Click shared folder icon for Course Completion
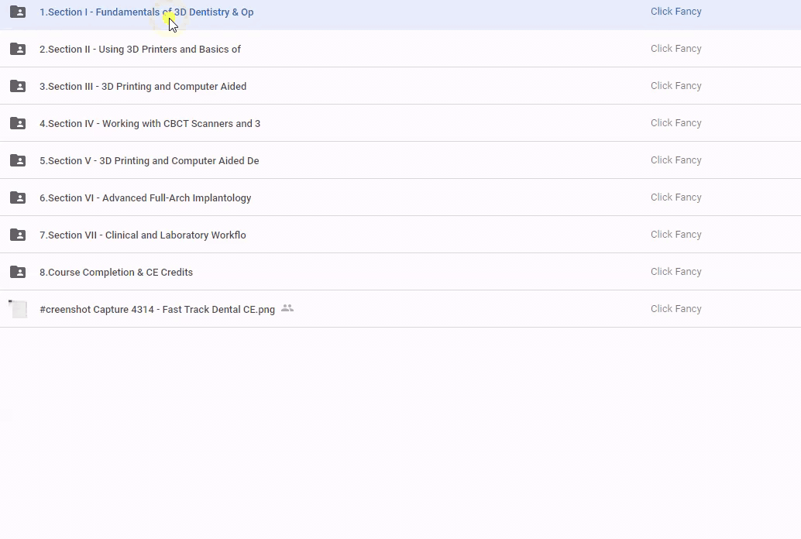Screen dimensions: 801x539 tap(18, 272)
